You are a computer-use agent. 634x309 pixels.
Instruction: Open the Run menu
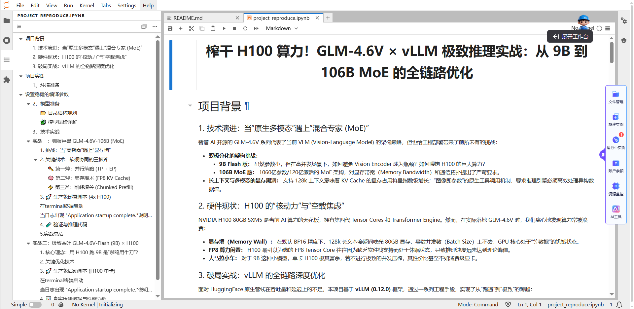[x=68, y=5]
